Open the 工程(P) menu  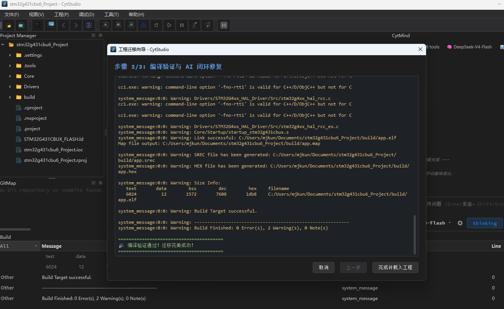point(61,15)
